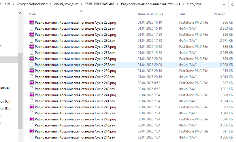
Task: Click the navigation pane scrollbar up arrow
Action: (x=20, y=13)
